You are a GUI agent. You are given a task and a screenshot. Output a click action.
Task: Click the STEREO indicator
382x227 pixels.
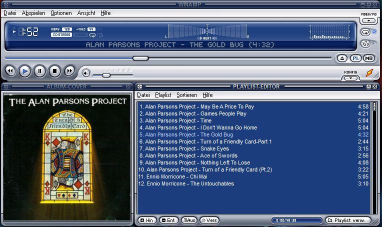coord(61,35)
